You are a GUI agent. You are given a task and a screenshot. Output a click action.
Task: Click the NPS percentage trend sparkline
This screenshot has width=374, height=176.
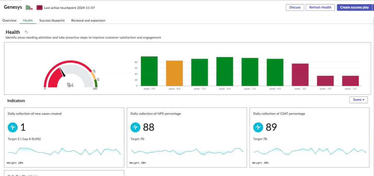(187, 151)
